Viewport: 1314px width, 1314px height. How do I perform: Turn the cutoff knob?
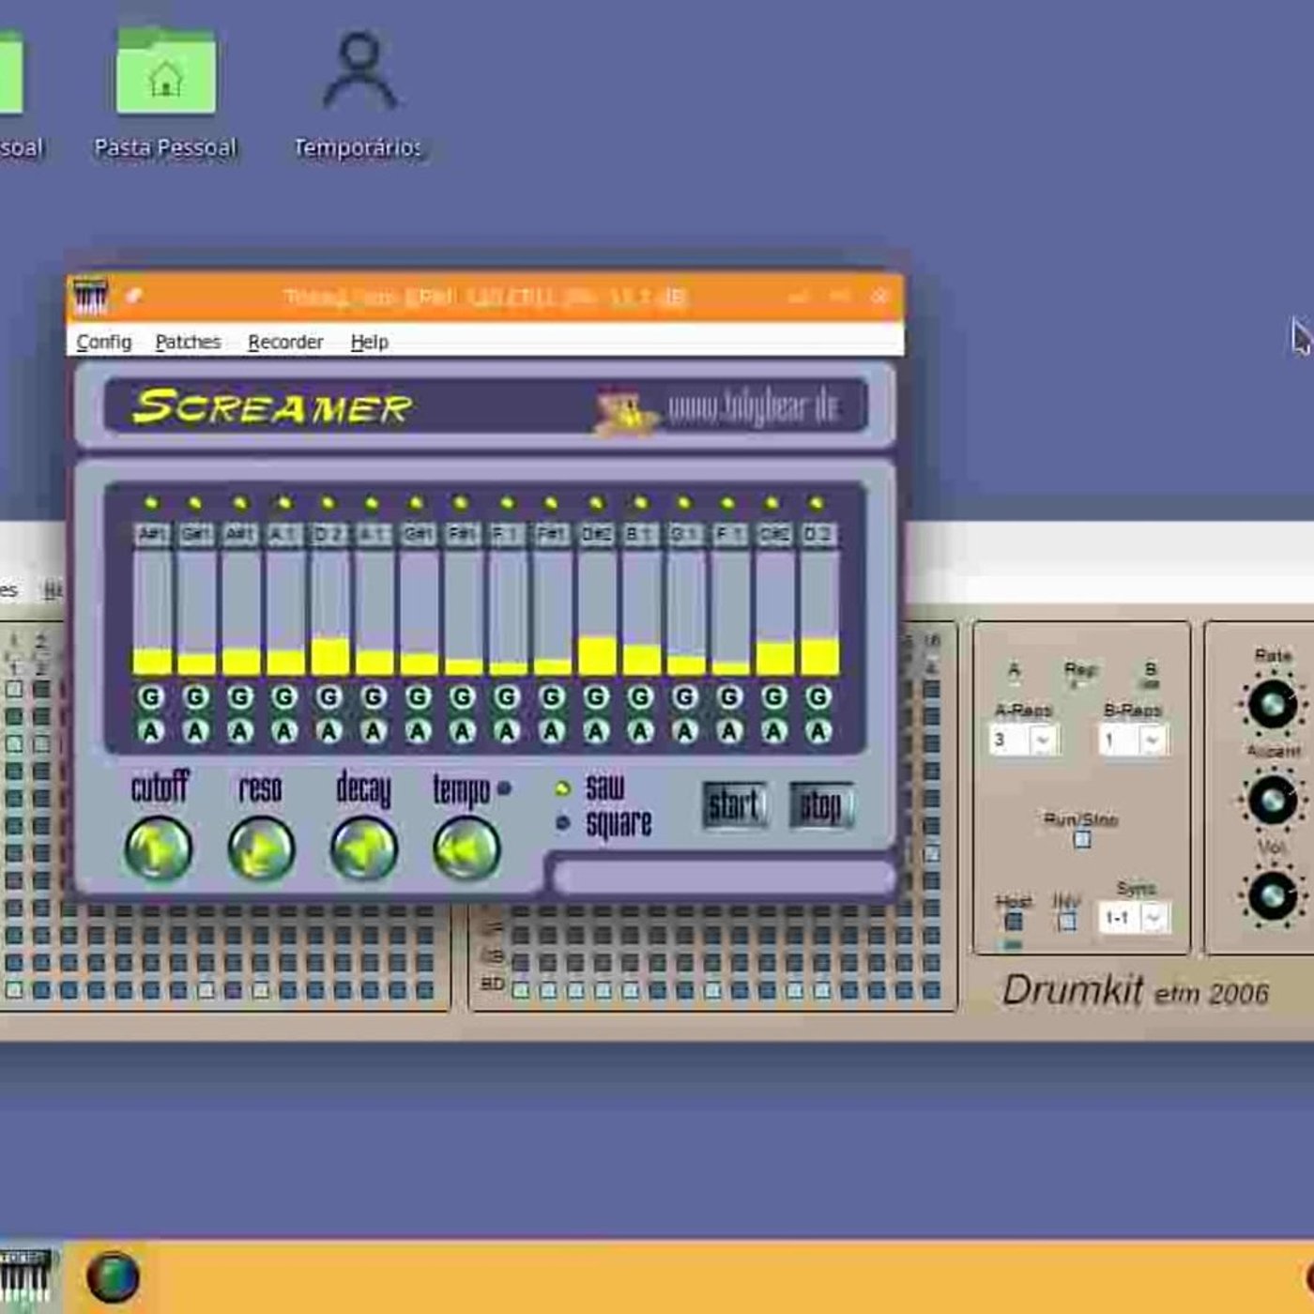[x=158, y=848]
